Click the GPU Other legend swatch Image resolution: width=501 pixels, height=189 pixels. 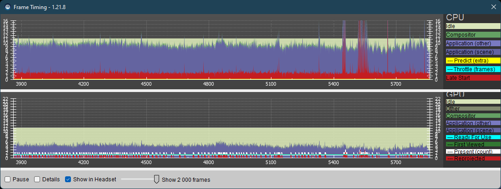click(473, 109)
